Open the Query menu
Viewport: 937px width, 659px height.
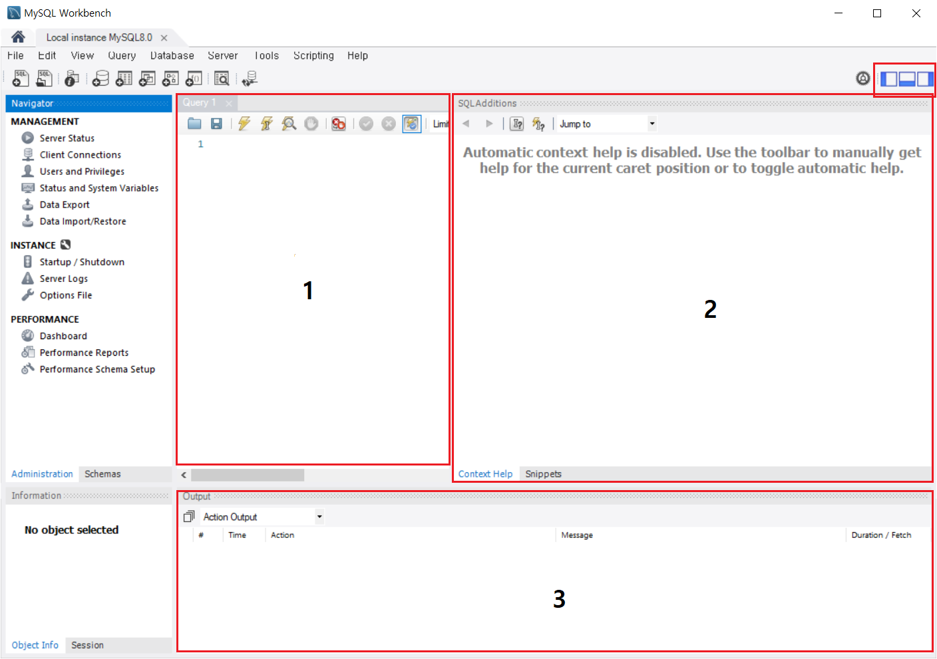pyautogui.click(x=122, y=56)
